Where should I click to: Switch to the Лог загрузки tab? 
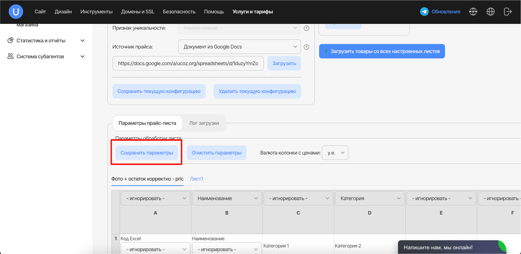pos(204,123)
